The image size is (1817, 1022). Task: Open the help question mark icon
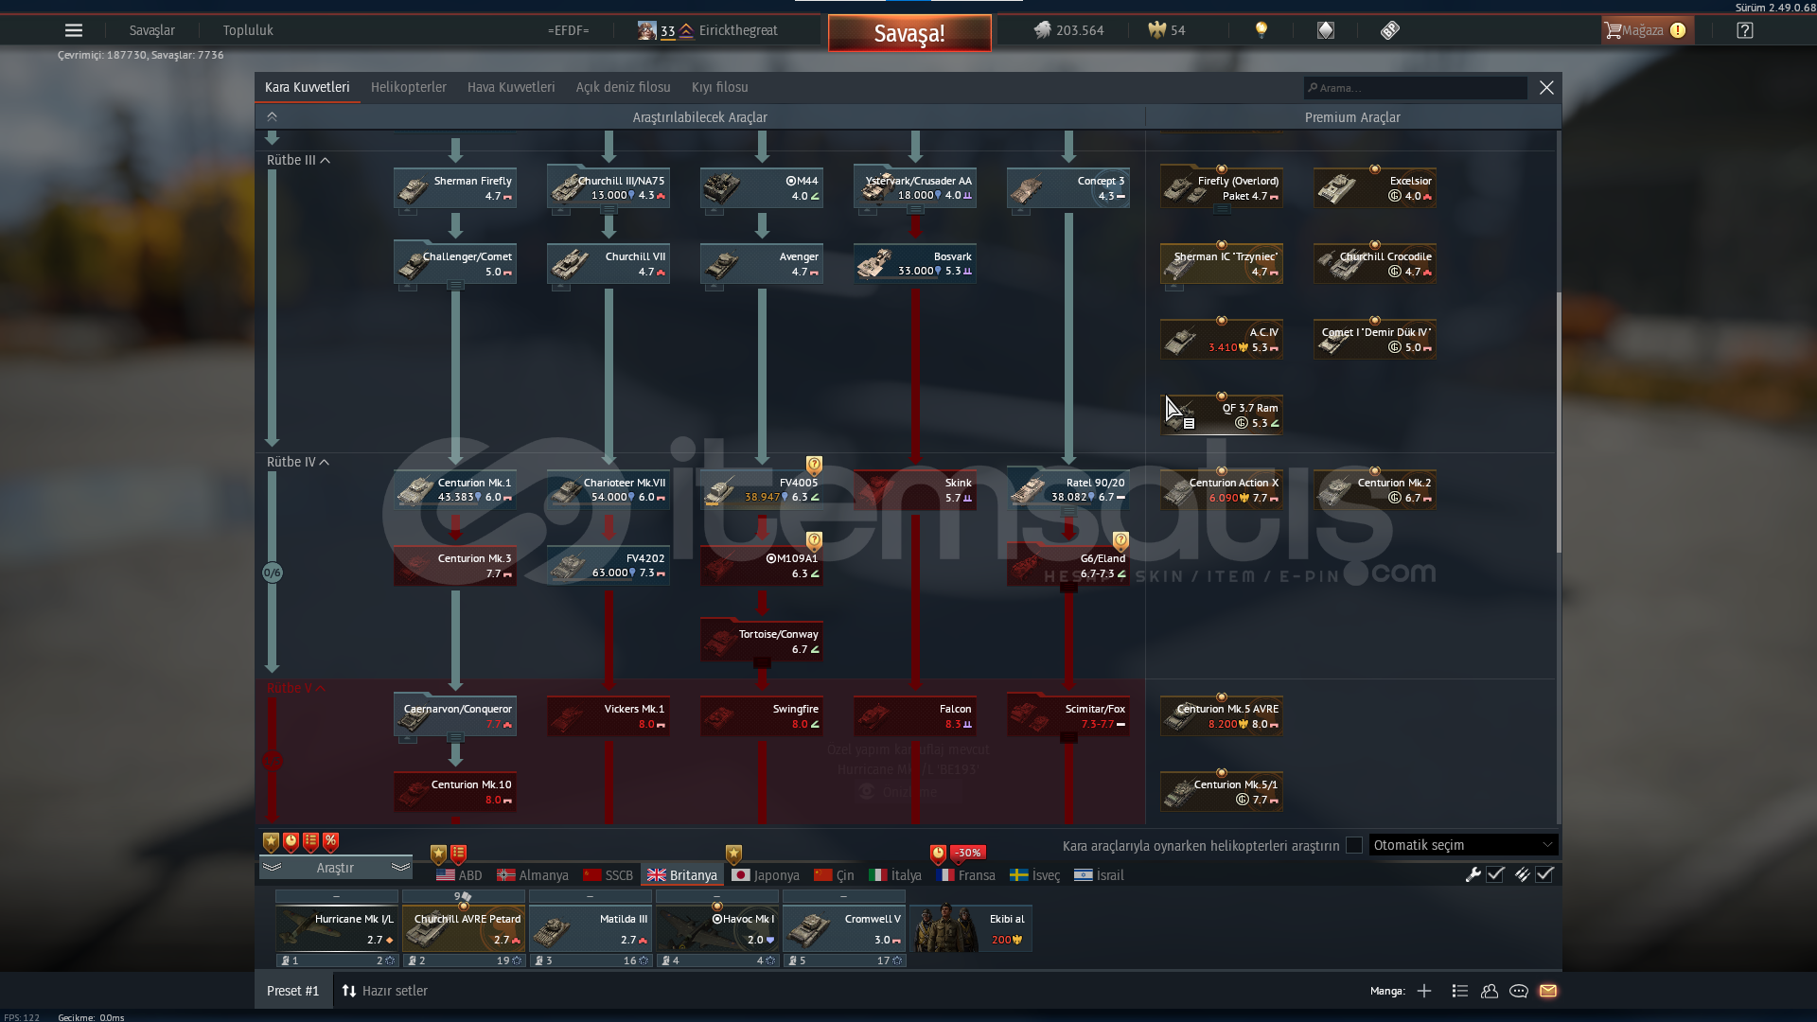pyautogui.click(x=1745, y=30)
